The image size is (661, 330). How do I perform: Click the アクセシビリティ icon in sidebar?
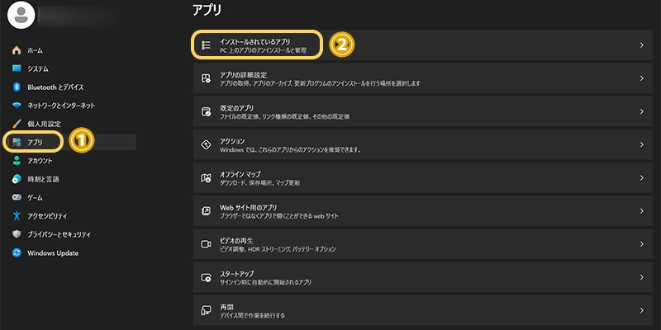point(17,216)
